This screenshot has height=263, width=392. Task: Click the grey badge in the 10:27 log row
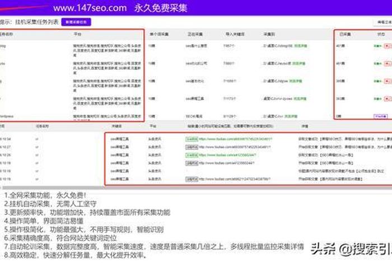pos(192,147)
